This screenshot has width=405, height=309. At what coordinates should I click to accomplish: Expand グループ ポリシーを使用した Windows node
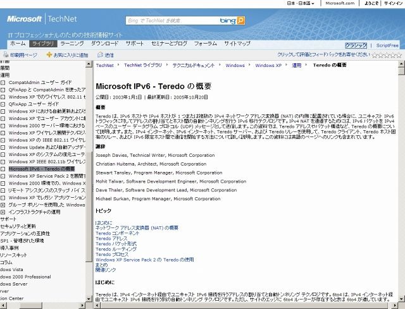[3, 205]
